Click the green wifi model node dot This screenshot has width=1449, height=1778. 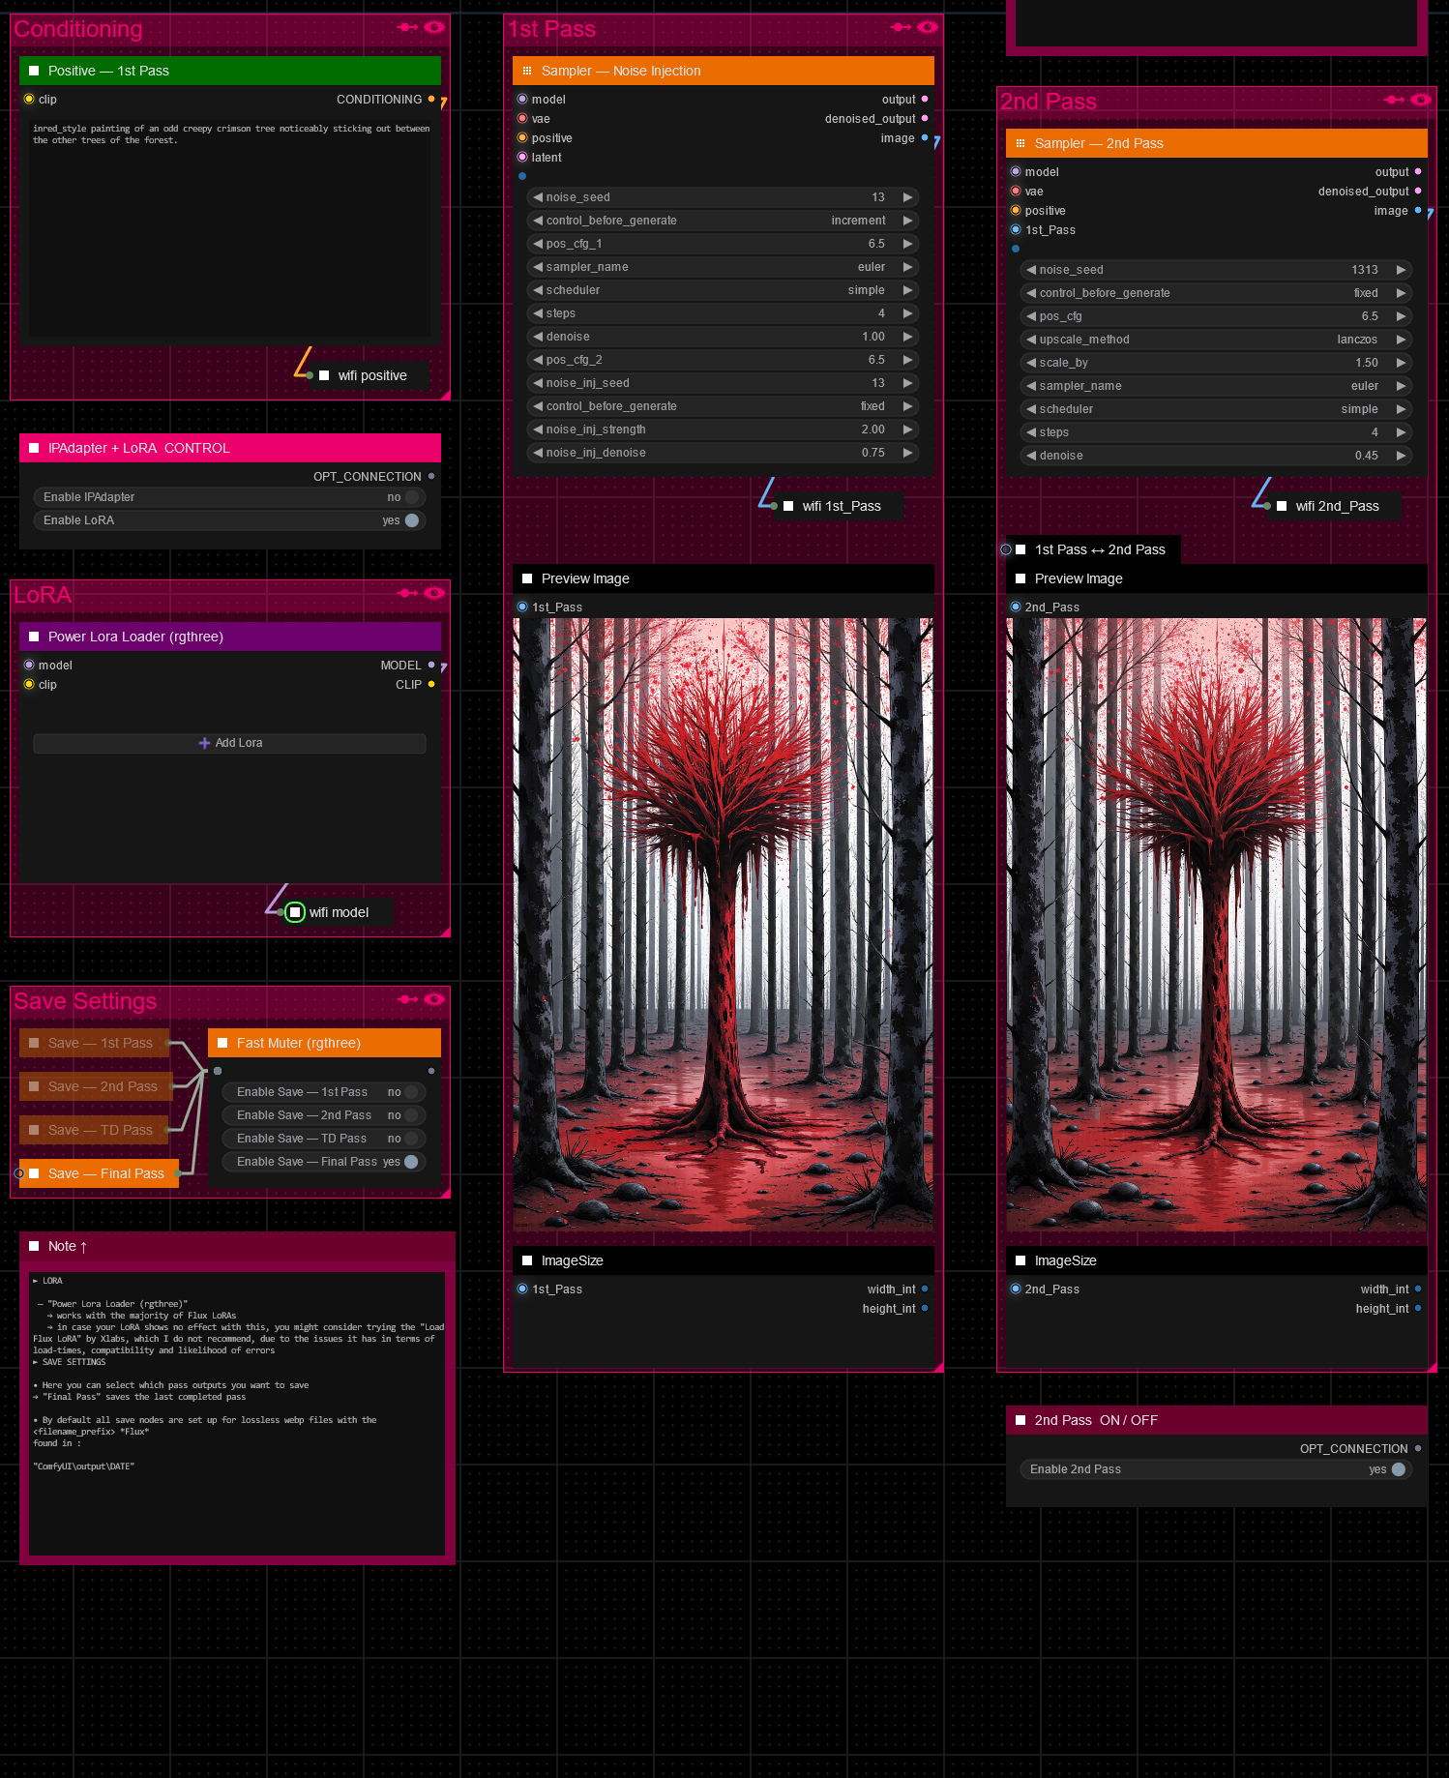[x=295, y=912]
